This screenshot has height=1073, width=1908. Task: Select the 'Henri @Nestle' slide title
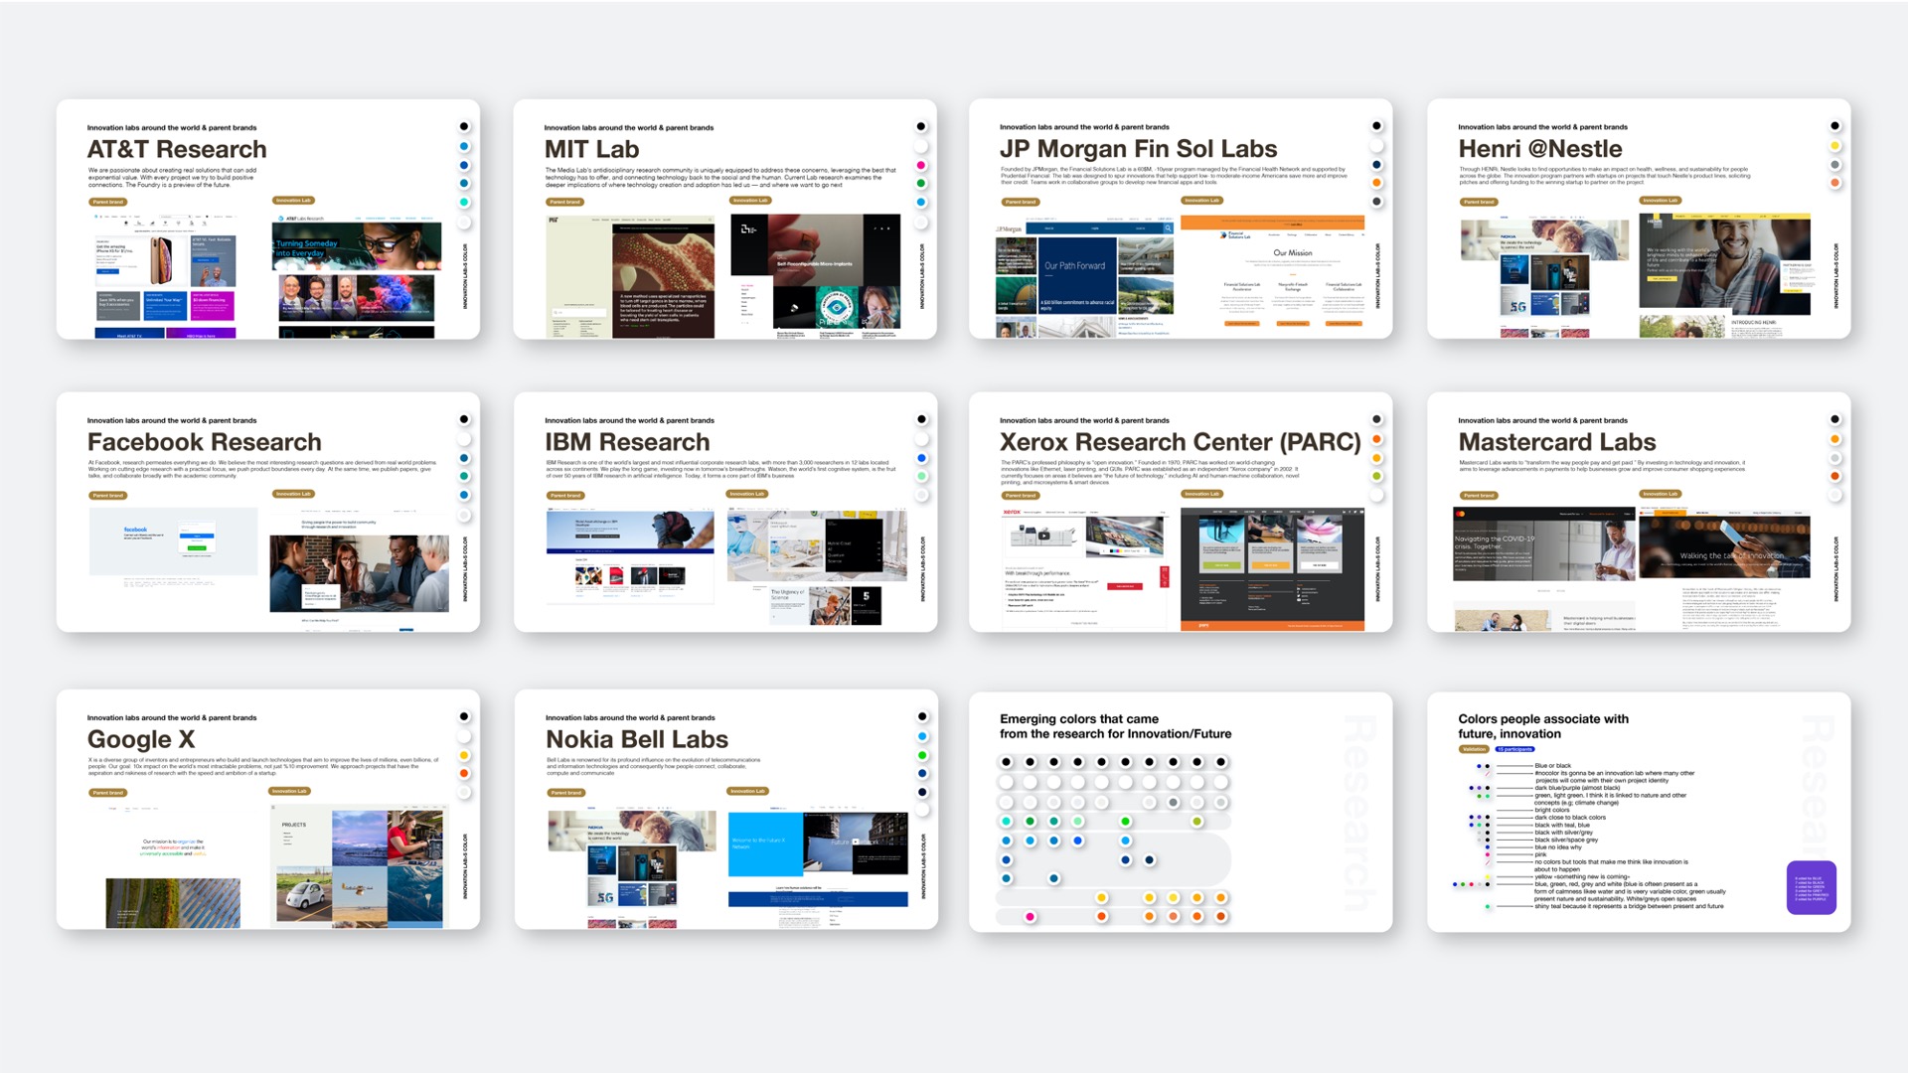tap(1540, 149)
